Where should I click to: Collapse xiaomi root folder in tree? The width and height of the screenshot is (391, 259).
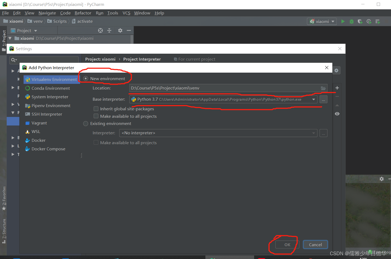pos(10,38)
